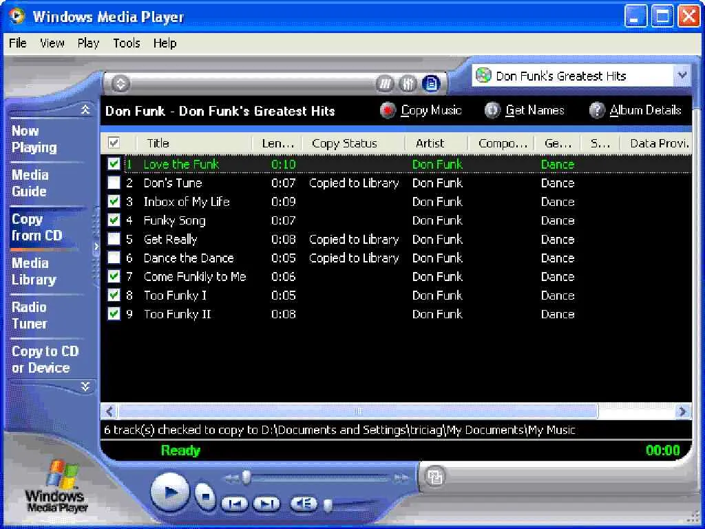
Task: Click the seek slider thumb
Action: [x=246, y=478]
